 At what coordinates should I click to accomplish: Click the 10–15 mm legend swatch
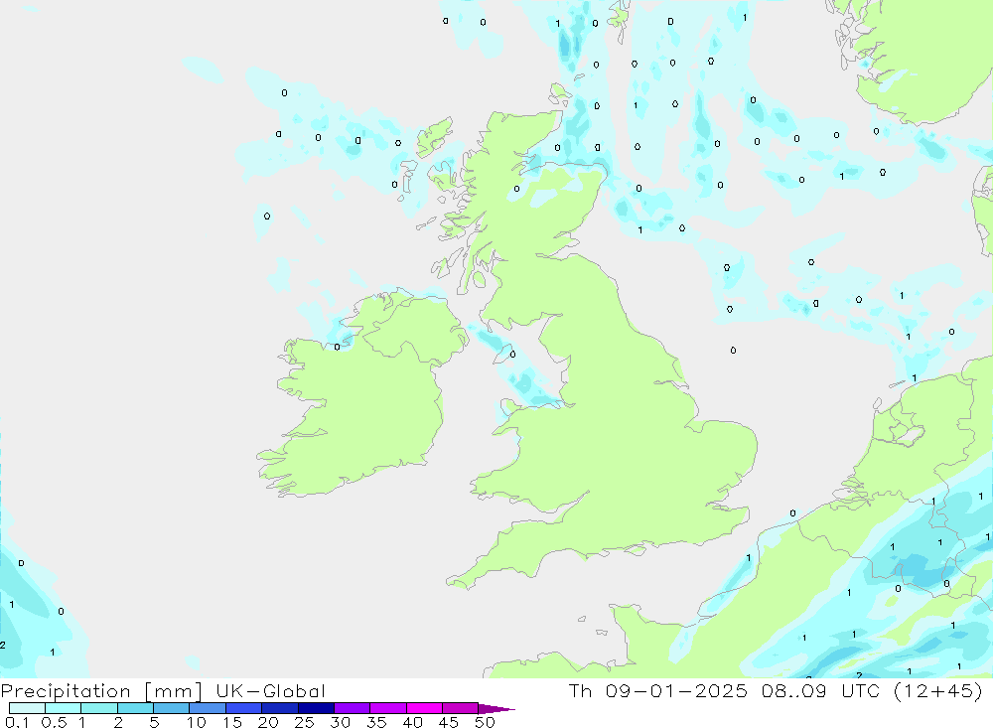(x=208, y=708)
